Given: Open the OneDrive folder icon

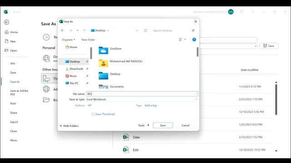Looking at the screenshot, I should point(103,50).
